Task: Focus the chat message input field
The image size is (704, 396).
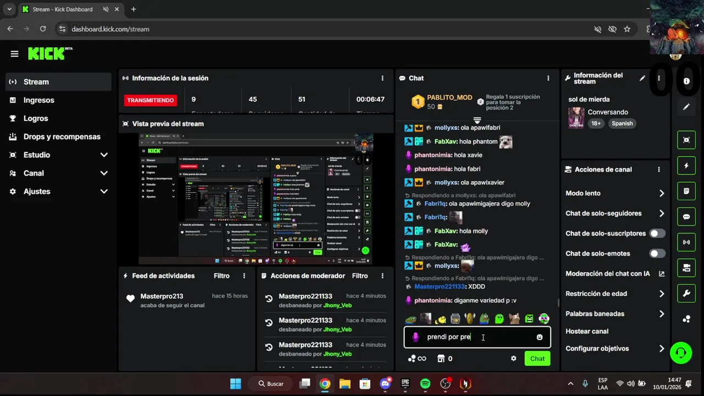Action: tap(477, 337)
